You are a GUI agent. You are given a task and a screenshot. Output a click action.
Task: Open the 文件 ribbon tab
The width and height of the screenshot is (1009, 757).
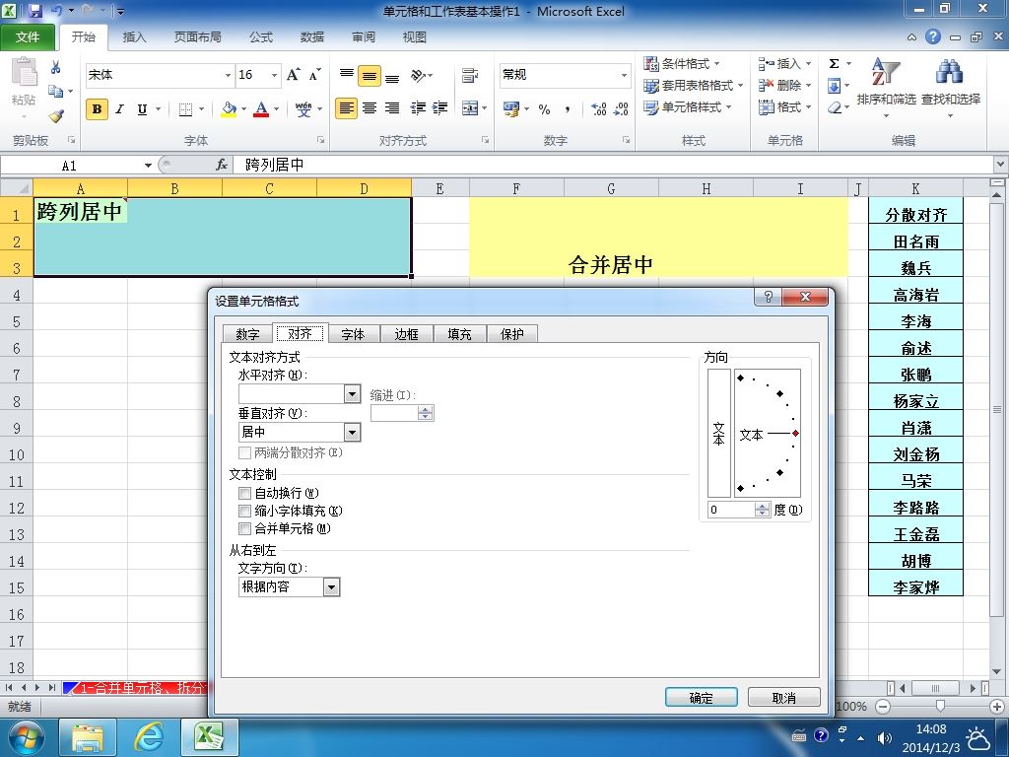pos(27,37)
